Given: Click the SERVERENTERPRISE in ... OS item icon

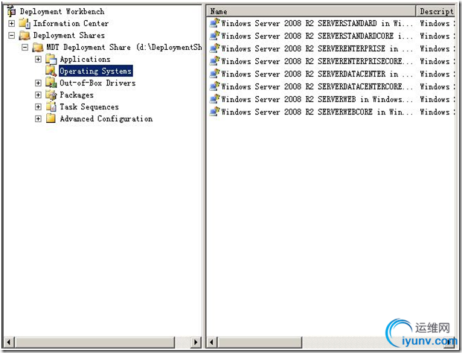Looking at the screenshot, I should click(x=214, y=48).
